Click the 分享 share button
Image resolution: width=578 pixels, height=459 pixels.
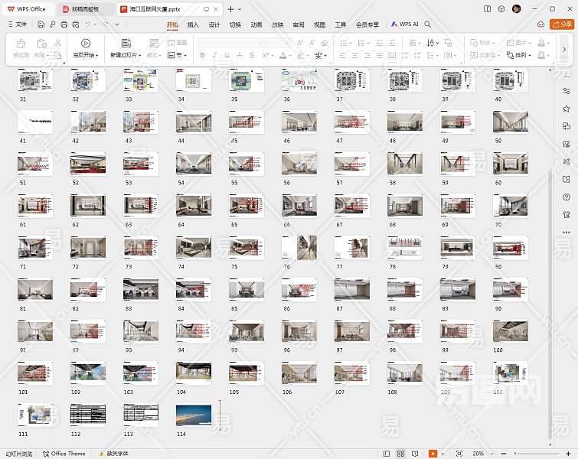coord(562,24)
